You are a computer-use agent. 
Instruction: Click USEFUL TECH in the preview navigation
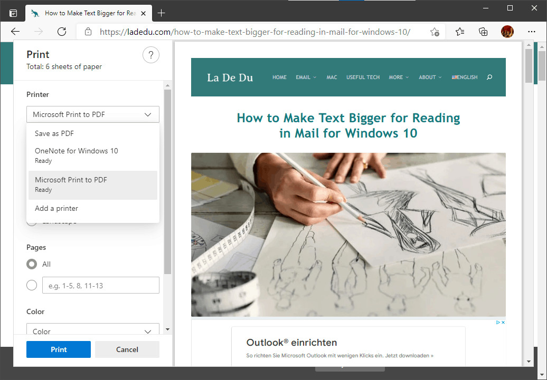[363, 77]
